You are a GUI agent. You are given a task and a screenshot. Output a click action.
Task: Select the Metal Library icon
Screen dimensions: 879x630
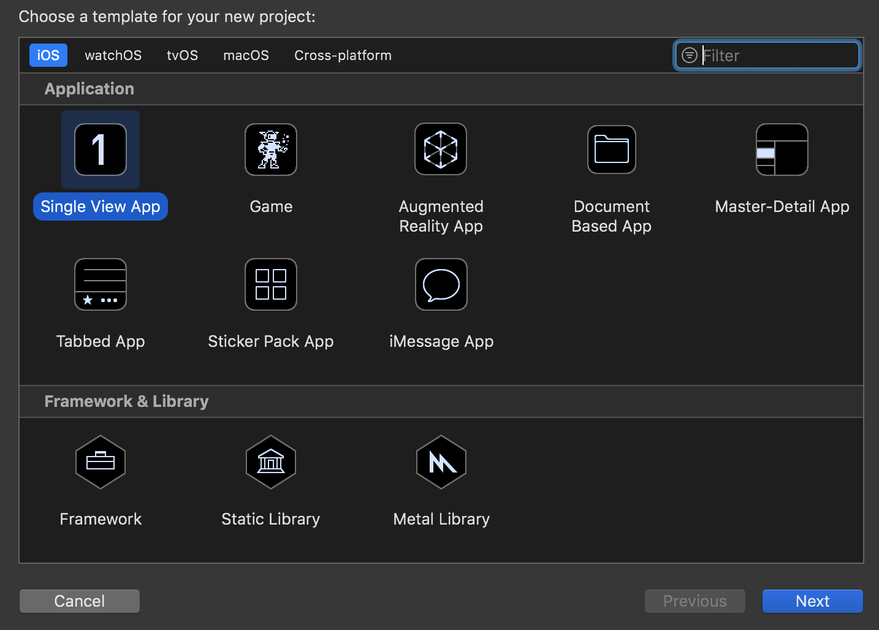click(441, 462)
